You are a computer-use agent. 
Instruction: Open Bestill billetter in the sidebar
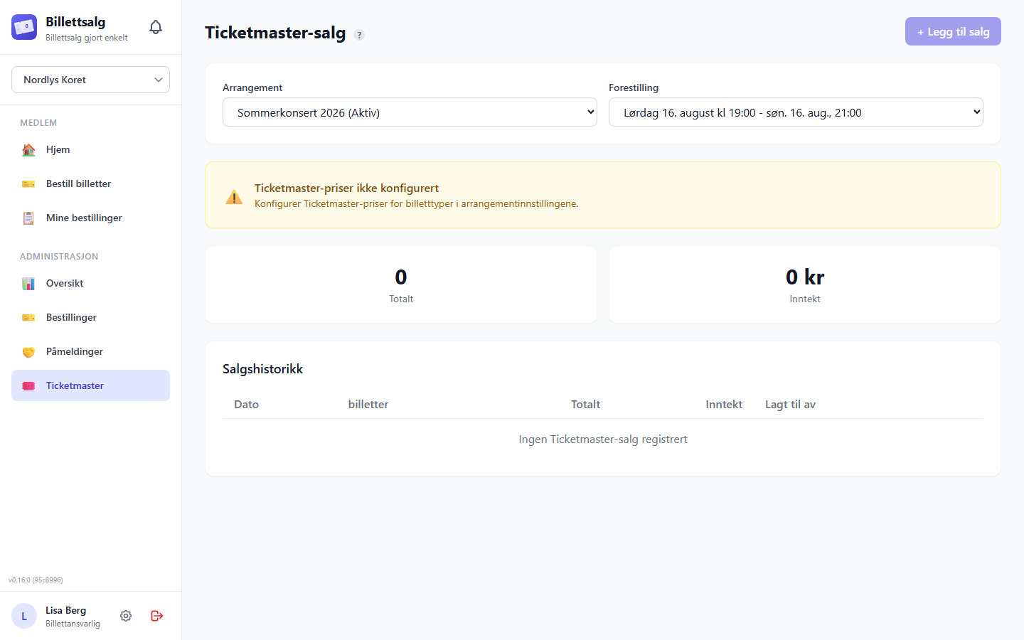click(90, 183)
